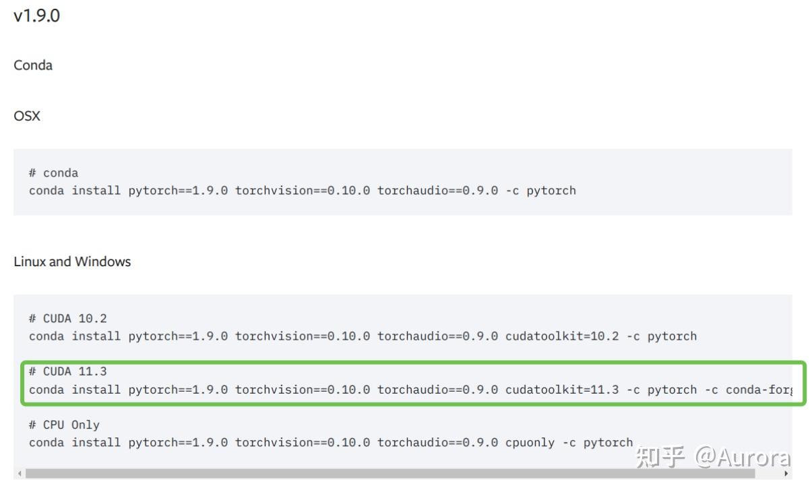Click the Zhihu 知乎 watermark logo
Screen dimensions: 812x490
660,458
